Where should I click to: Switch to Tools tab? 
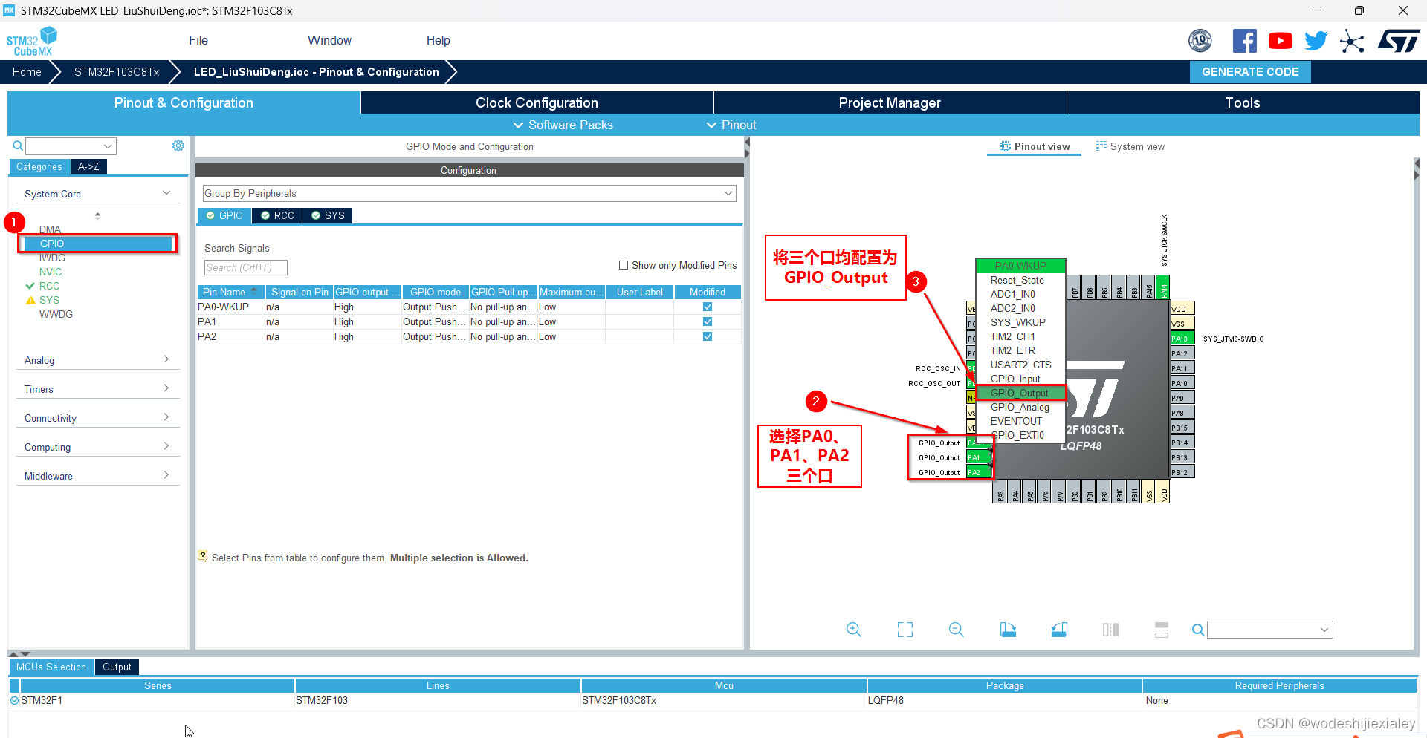click(1243, 102)
